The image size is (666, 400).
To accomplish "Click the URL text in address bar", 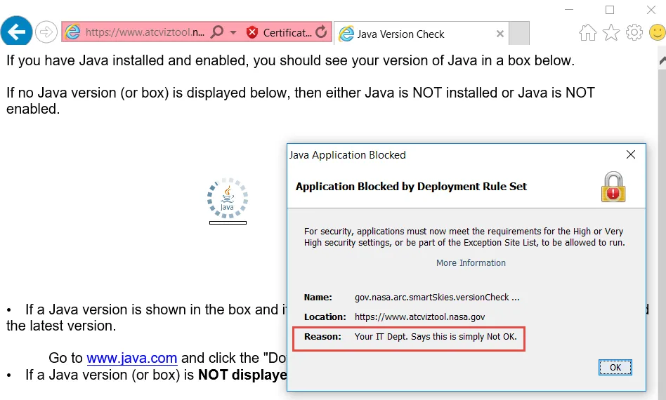I will (x=145, y=32).
